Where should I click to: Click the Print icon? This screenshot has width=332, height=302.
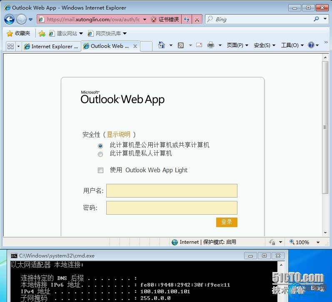click(x=211, y=45)
